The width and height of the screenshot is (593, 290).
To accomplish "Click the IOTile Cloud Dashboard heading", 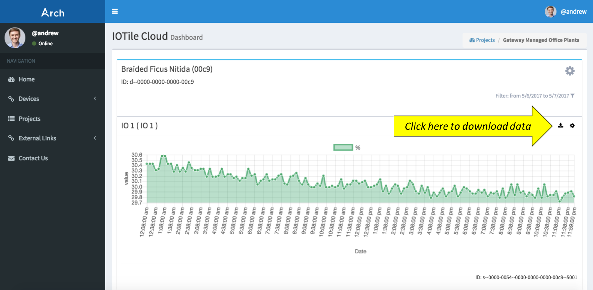I will coord(157,36).
